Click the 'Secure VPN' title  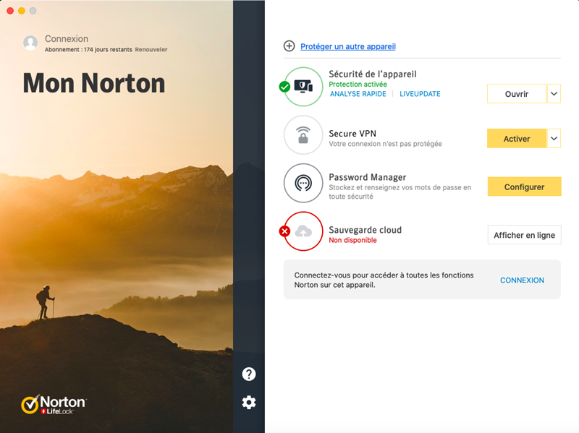[352, 134]
